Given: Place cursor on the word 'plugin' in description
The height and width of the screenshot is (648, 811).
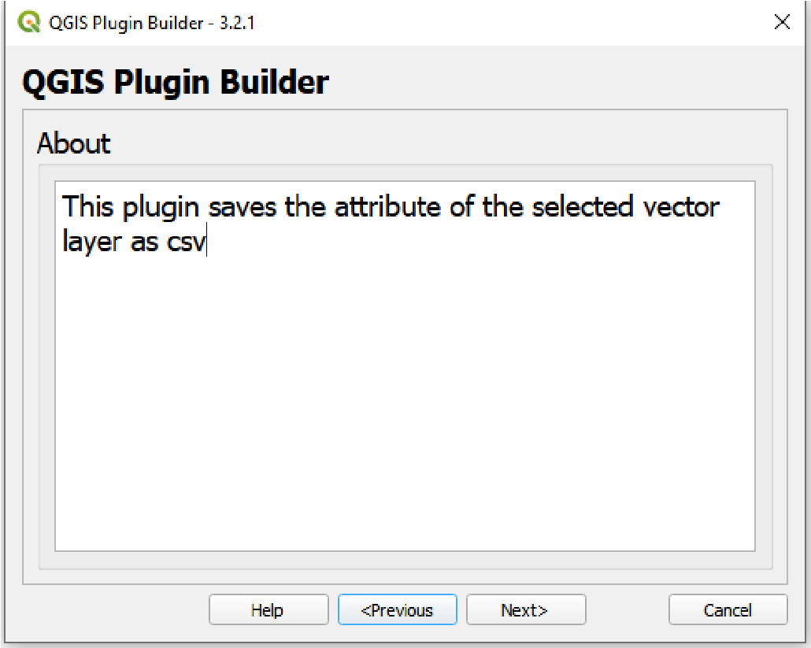Looking at the screenshot, I should click(161, 208).
